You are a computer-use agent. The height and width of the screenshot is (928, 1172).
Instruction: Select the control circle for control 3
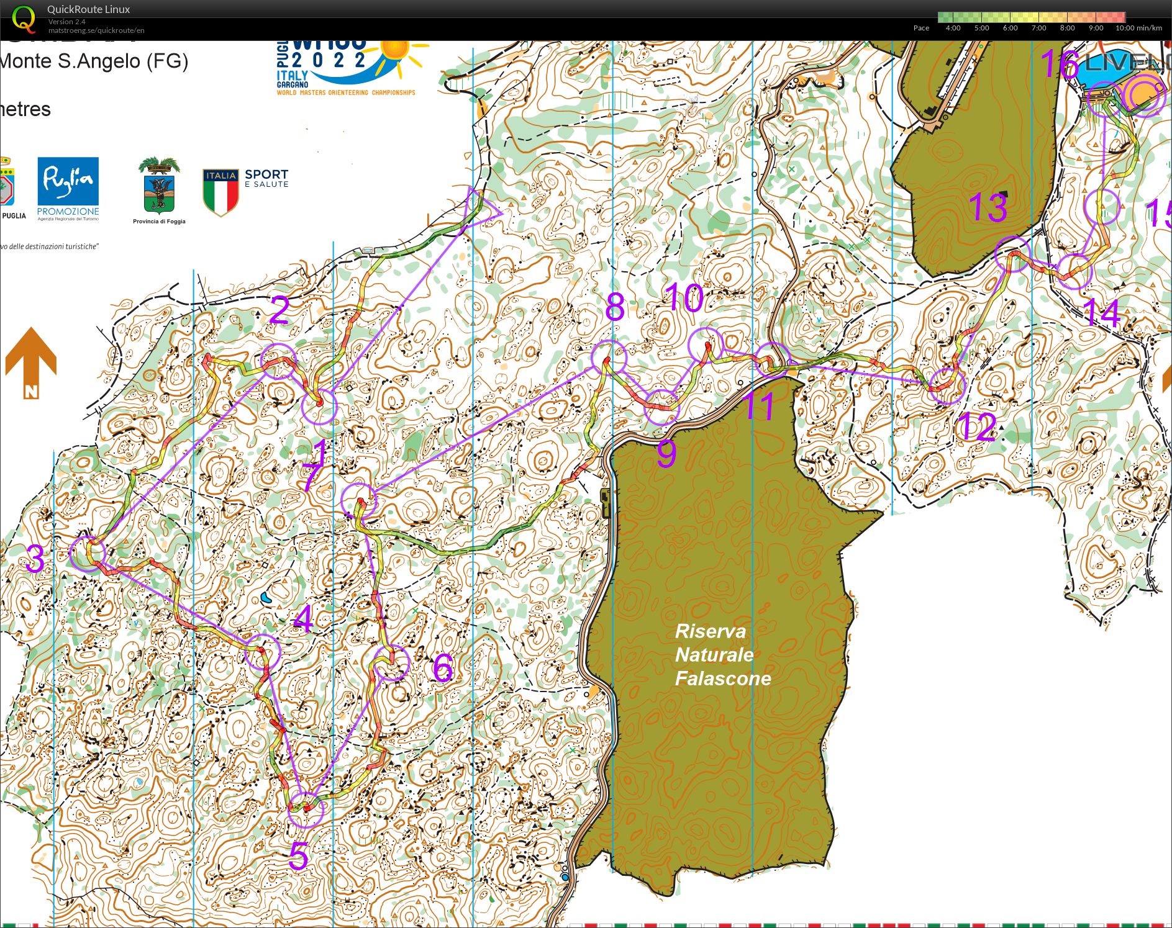[87, 554]
